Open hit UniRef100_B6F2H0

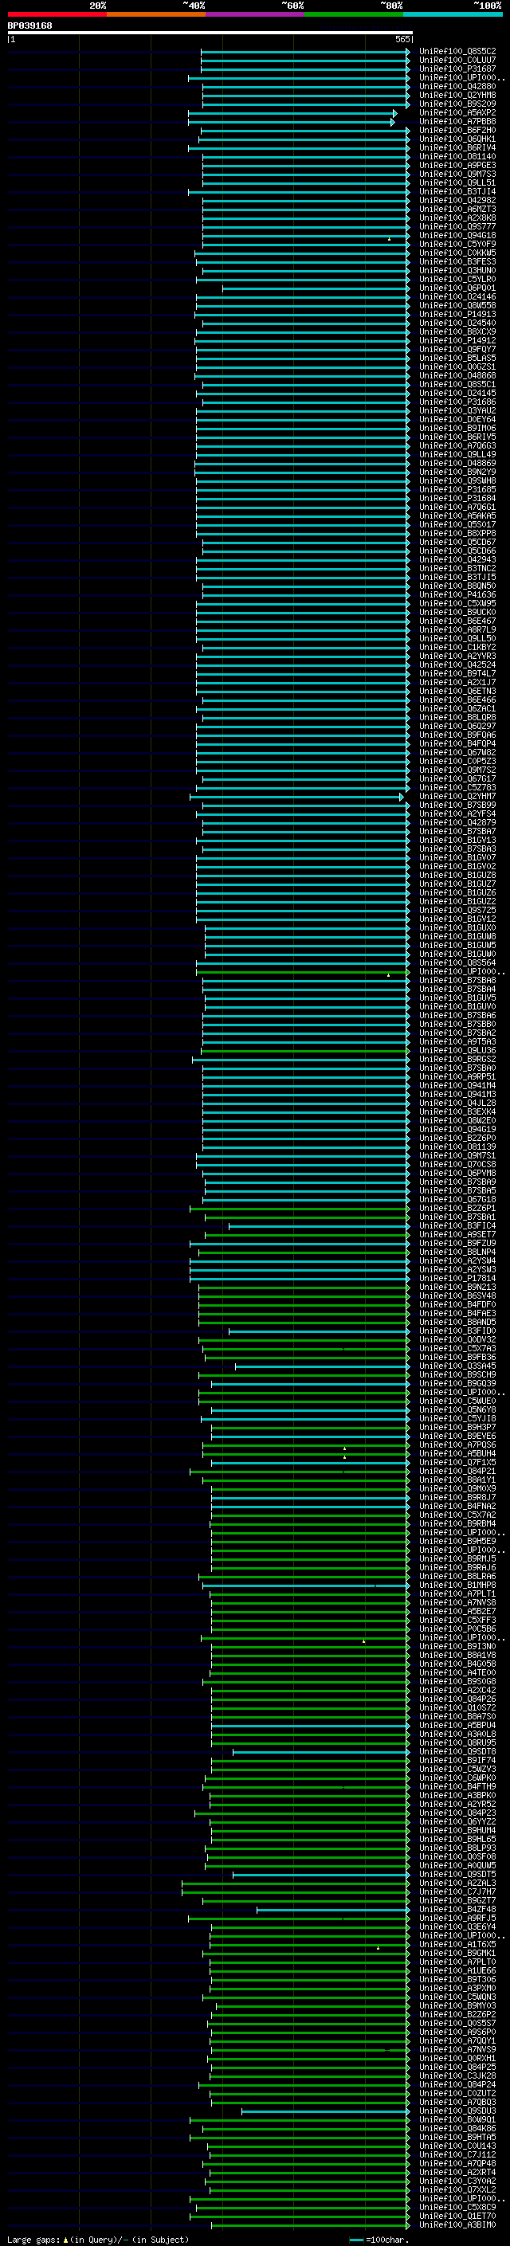[x=457, y=130]
